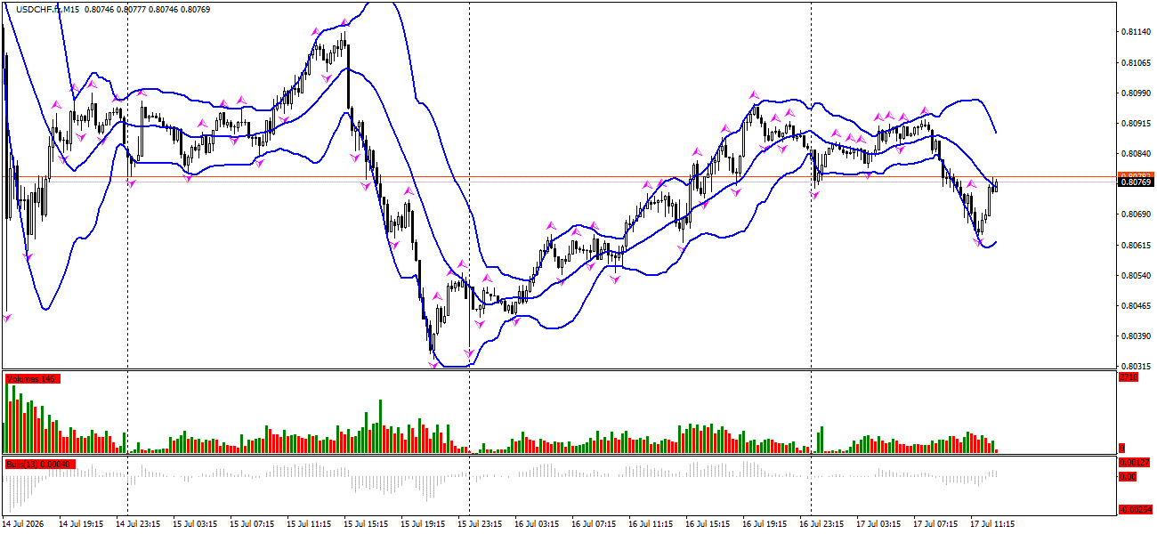
Task: Click the 17 Jul 11:15 time label
Action: pos(991,524)
